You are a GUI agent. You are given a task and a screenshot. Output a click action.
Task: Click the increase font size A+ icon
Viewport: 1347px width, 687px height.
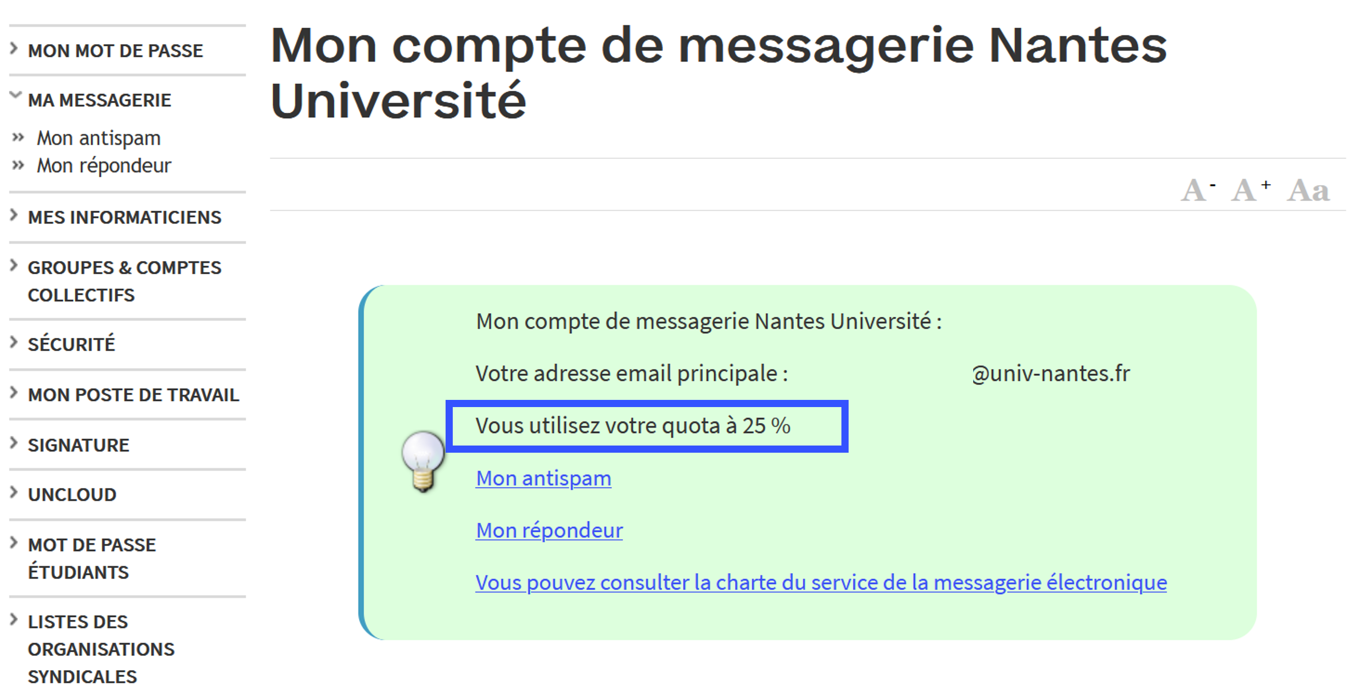[x=1250, y=190]
